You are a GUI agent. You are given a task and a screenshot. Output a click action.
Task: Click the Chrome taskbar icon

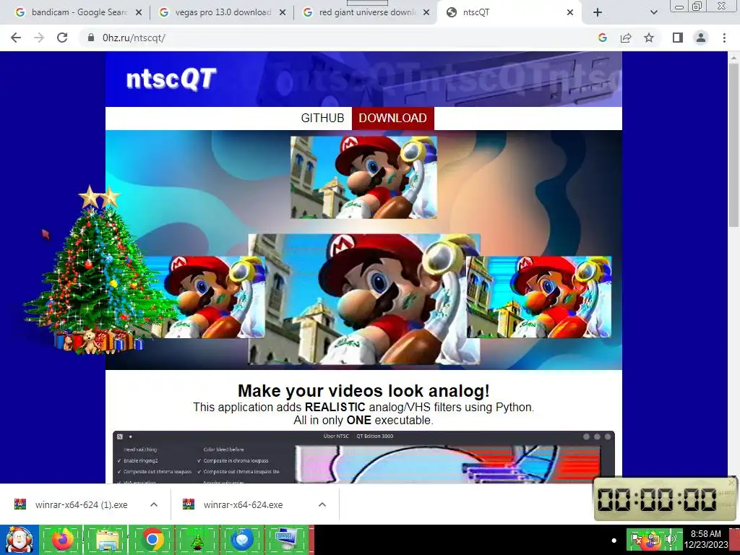tap(152, 540)
